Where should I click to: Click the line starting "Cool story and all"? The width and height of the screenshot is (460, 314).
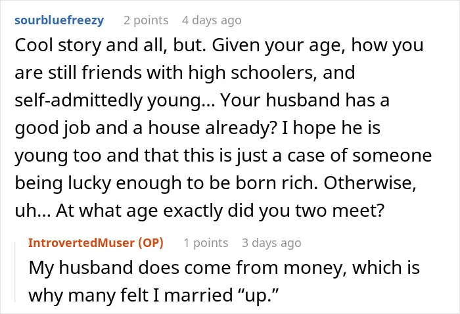click(x=219, y=45)
